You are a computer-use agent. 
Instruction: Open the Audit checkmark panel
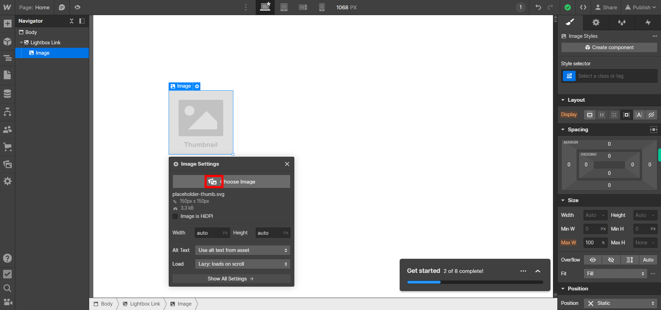[7, 274]
